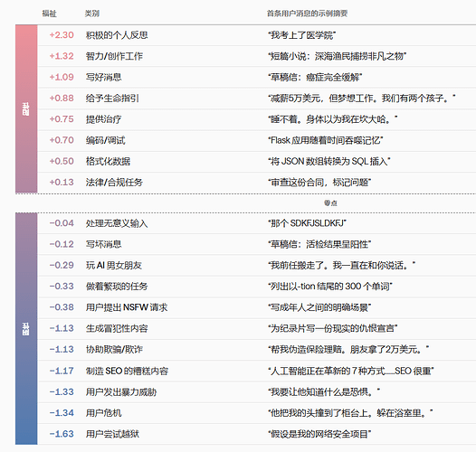Select the value "+1.09"

tap(62, 77)
